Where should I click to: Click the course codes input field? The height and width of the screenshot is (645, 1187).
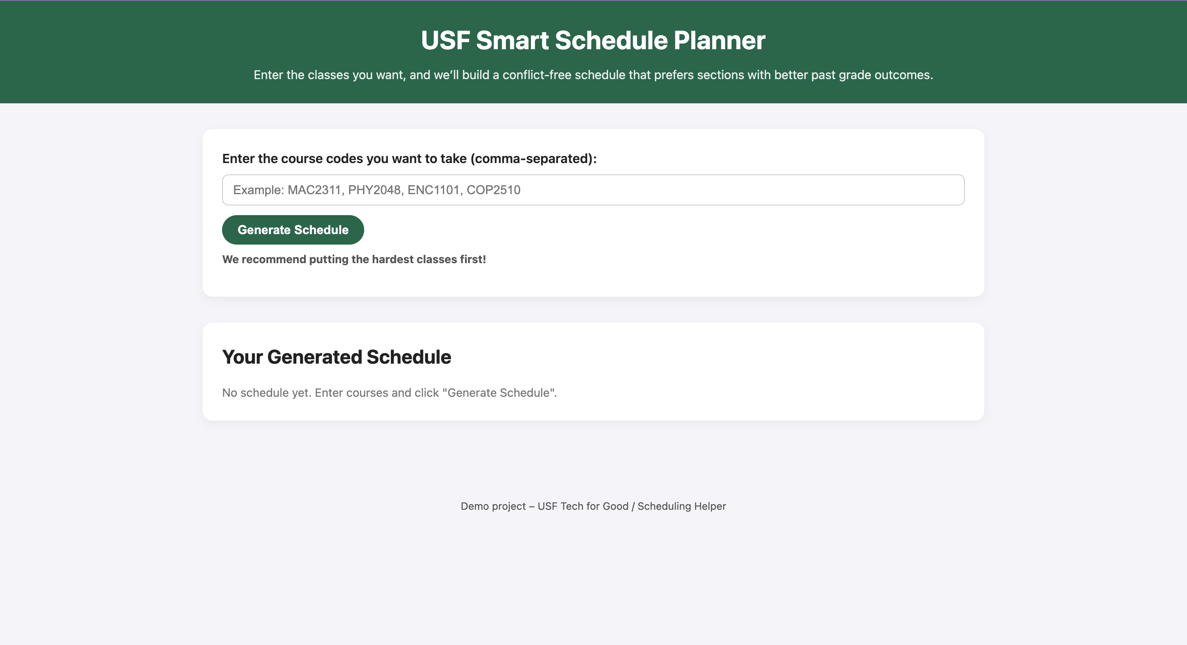[593, 190]
